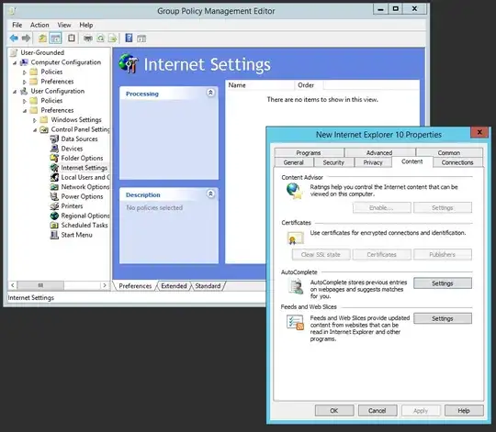Viewport: 496px width, 432px height.
Task: Collapse the Control Panel Settings node
Action: click(x=35, y=130)
